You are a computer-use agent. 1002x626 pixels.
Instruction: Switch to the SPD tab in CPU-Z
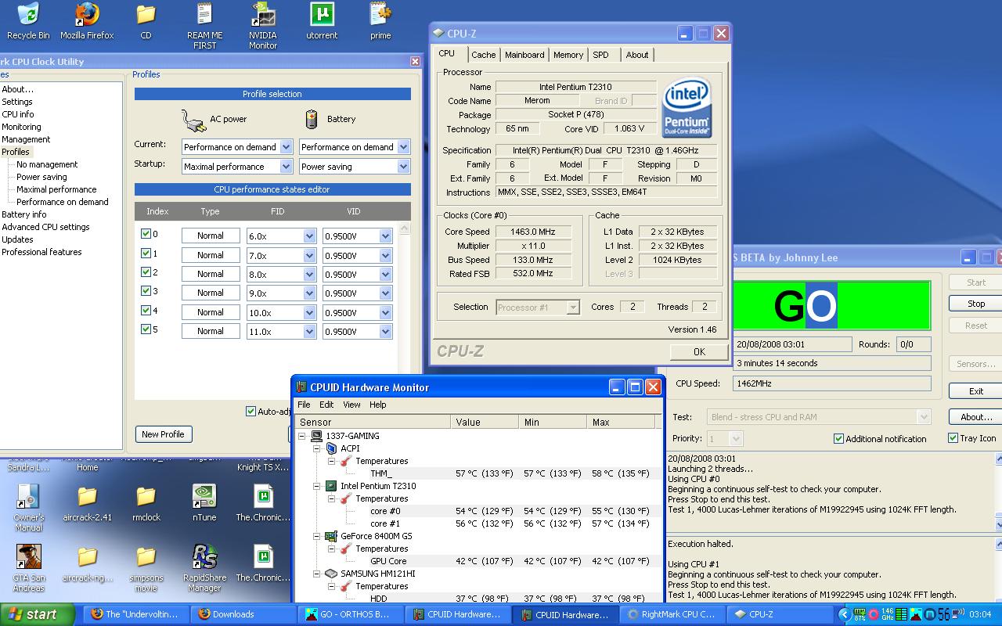click(x=600, y=55)
